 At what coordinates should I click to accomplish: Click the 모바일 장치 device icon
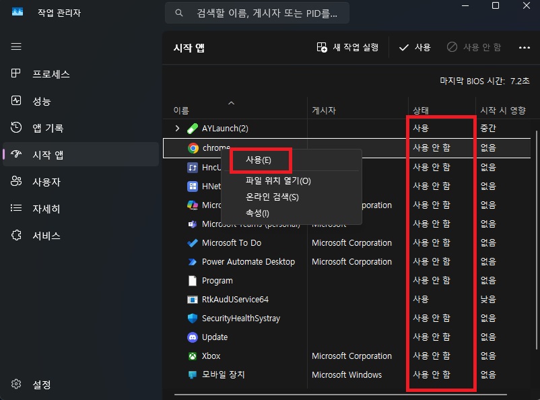coord(193,375)
